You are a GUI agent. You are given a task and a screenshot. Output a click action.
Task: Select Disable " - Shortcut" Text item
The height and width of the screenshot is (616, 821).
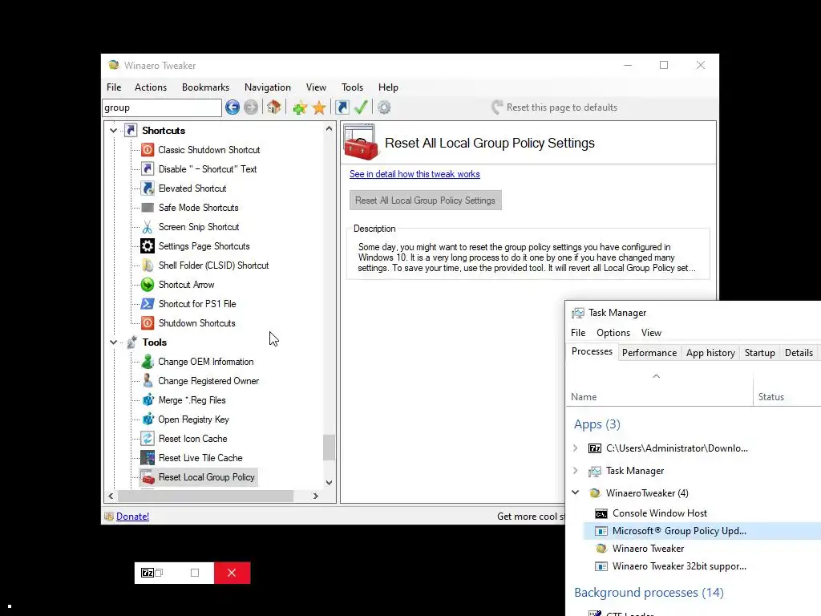click(x=208, y=169)
